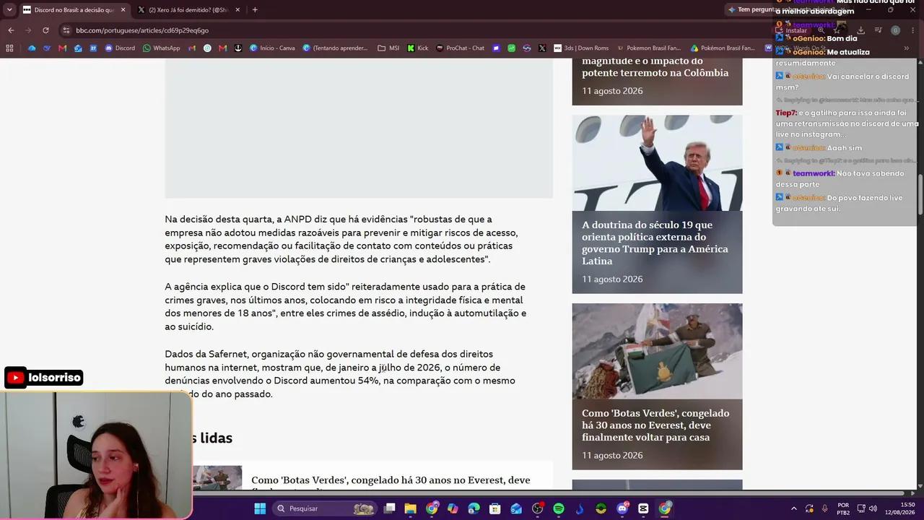Viewport: 924px width, 520px height.
Task: Open the Discord bookmark
Action: point(120,48)
